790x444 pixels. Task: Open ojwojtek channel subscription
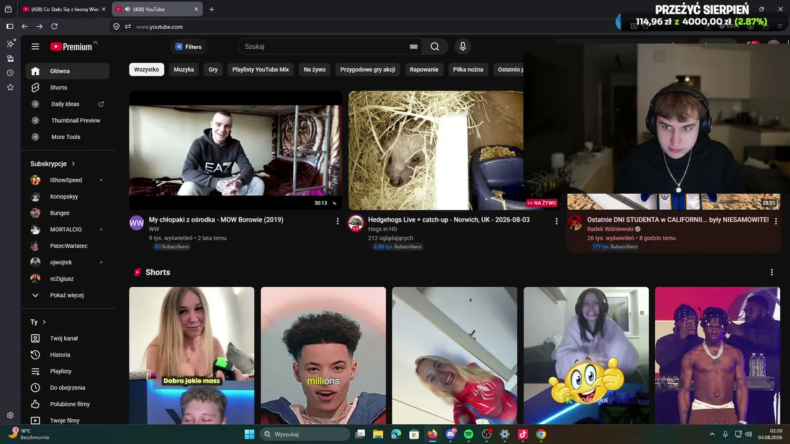coord(67,262)
